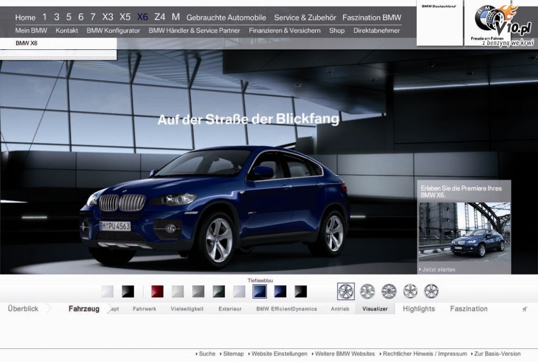Open the X5 model page
This screenshot has height=362, width=538.
pos(125,17)
